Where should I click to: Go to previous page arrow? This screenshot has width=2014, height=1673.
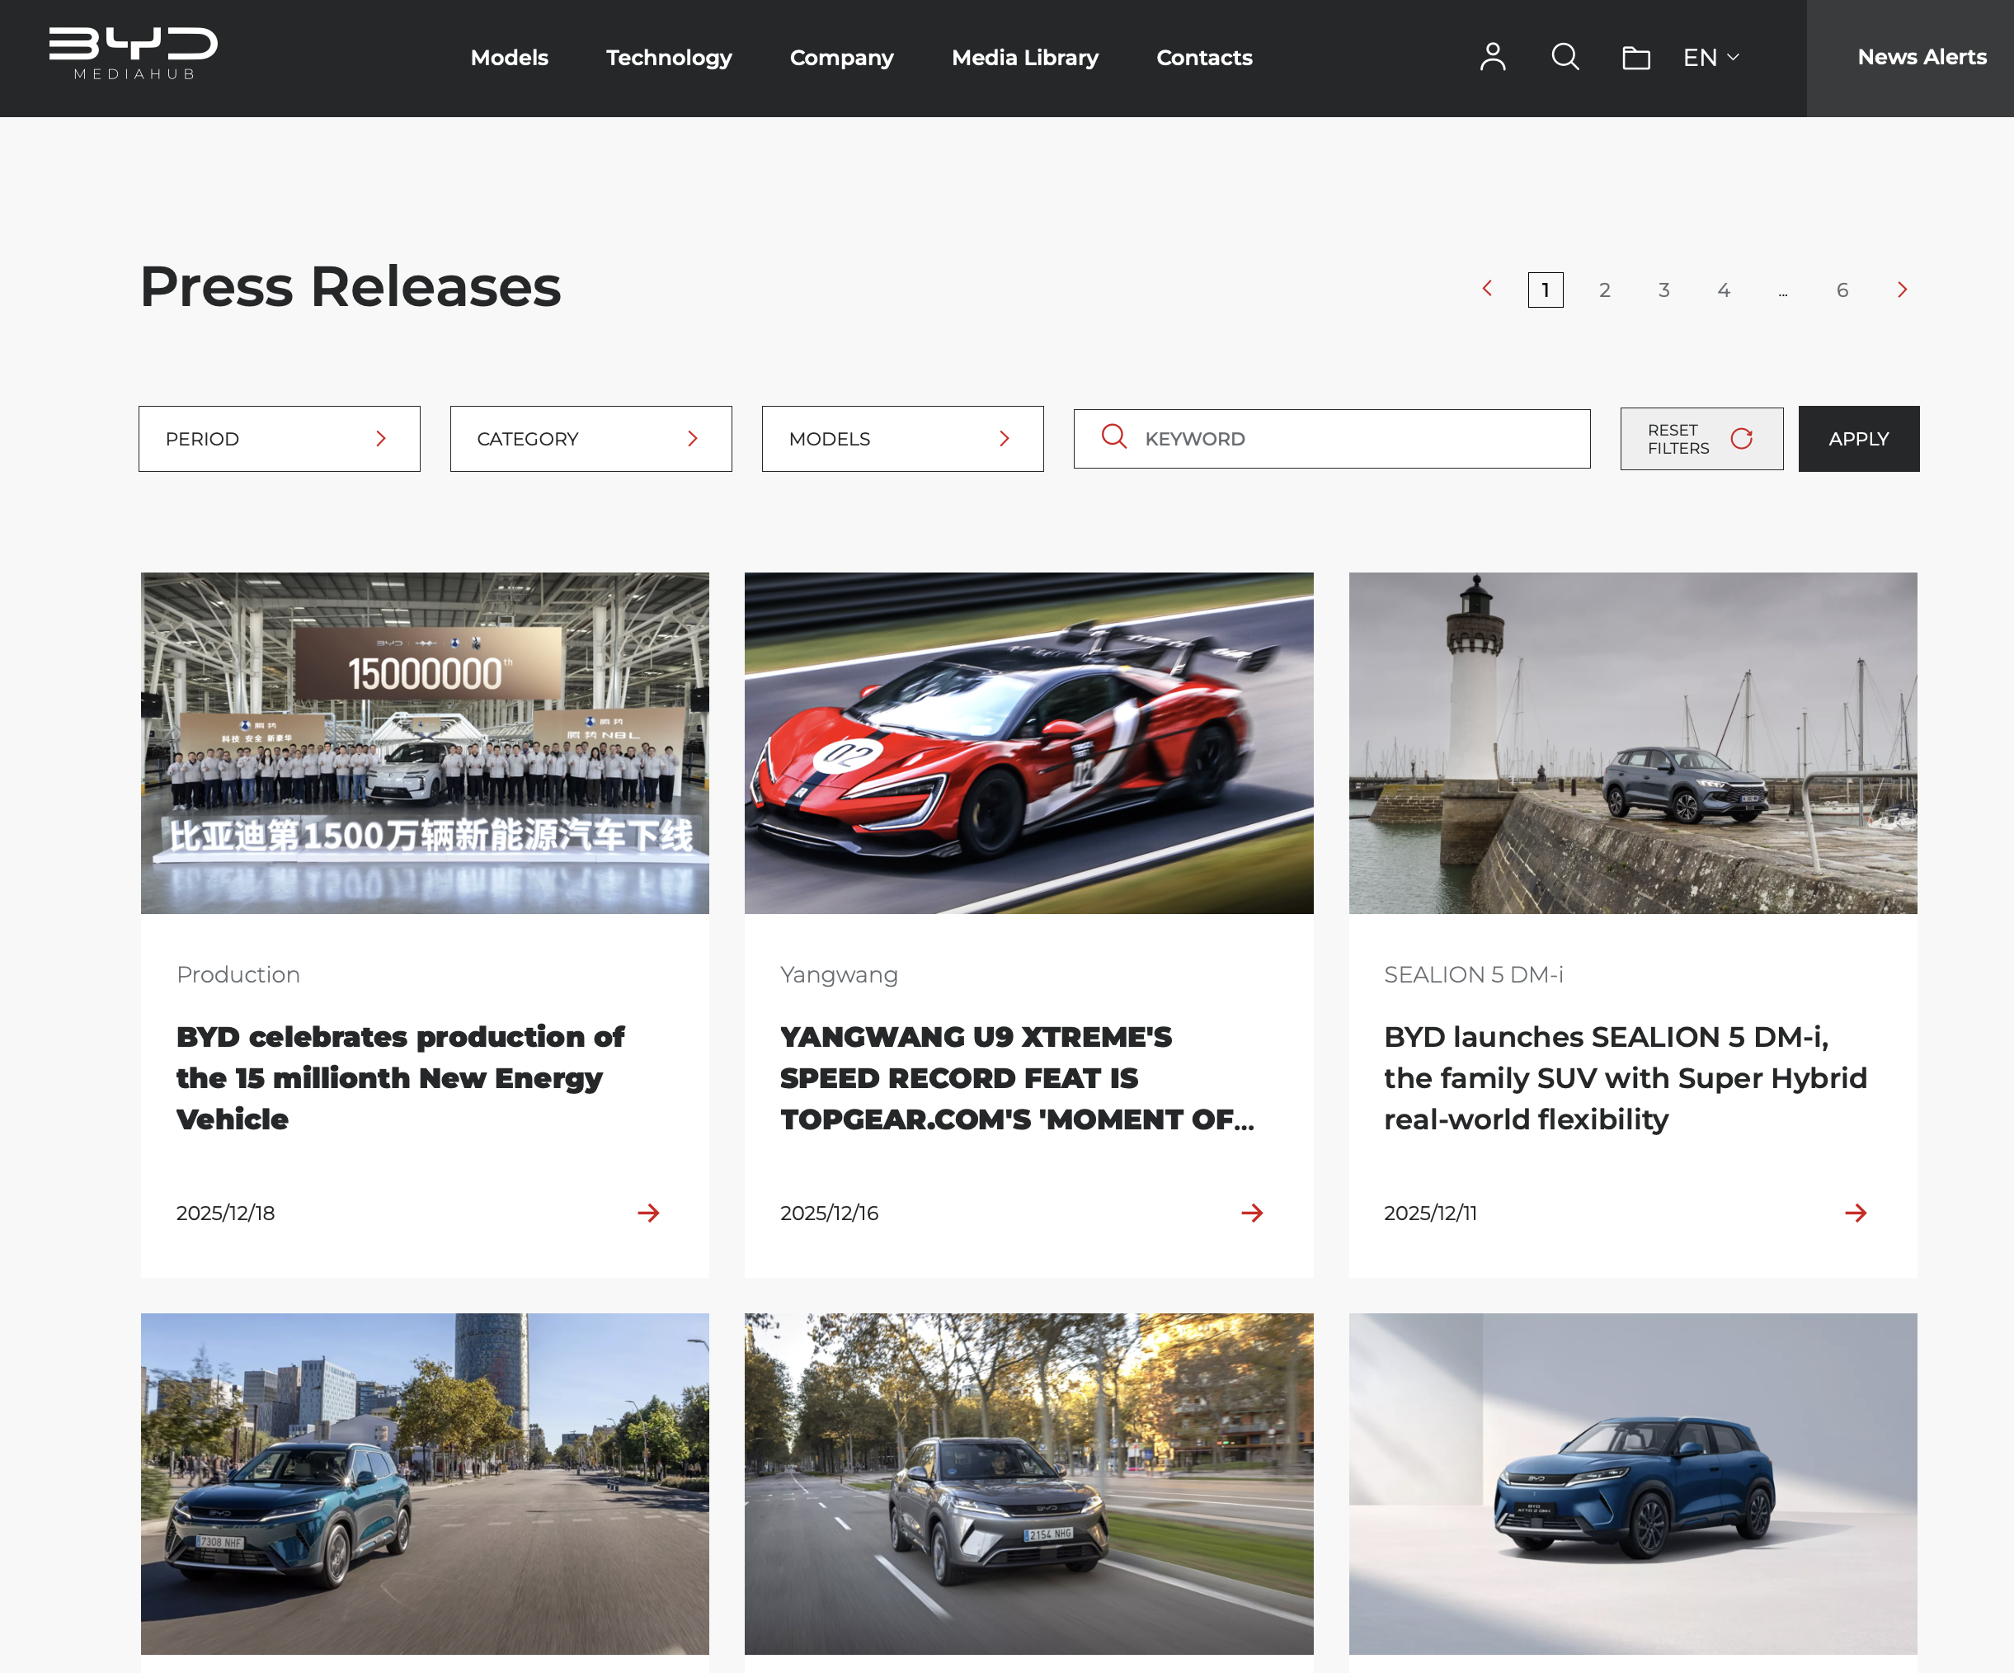(x=1488, y=289)
